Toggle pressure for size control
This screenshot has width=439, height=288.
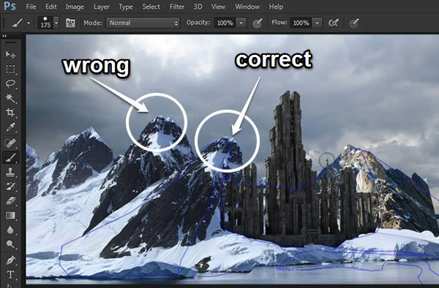[354, 23]
